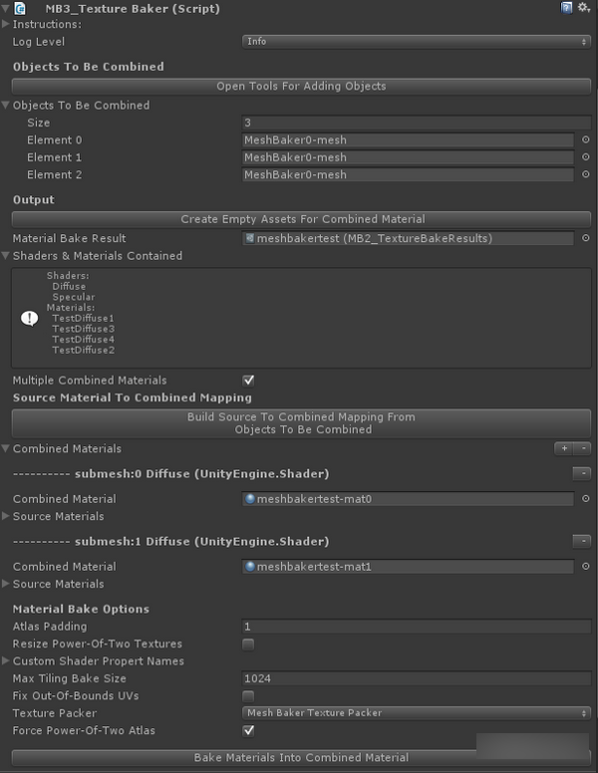The height and width of the screenshot is (773, 598).
Task: Click object picker circle for Element 0
Action: pyautogui.click(x=586, y=140)
